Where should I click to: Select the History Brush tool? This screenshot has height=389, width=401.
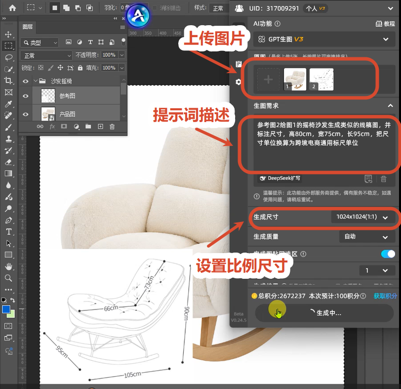coord(8,150)
